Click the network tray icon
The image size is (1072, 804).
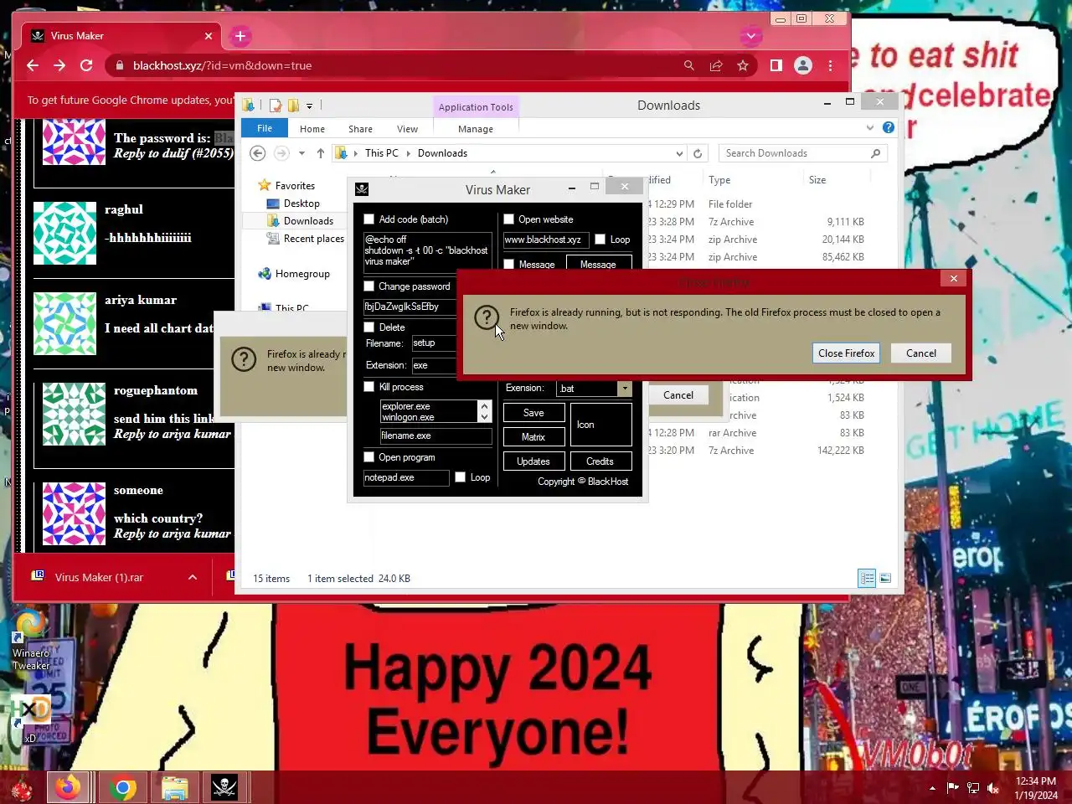[973, 788]
